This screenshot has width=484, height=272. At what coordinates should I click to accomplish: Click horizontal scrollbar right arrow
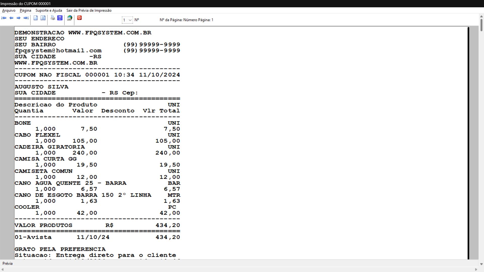coord(476,269)
